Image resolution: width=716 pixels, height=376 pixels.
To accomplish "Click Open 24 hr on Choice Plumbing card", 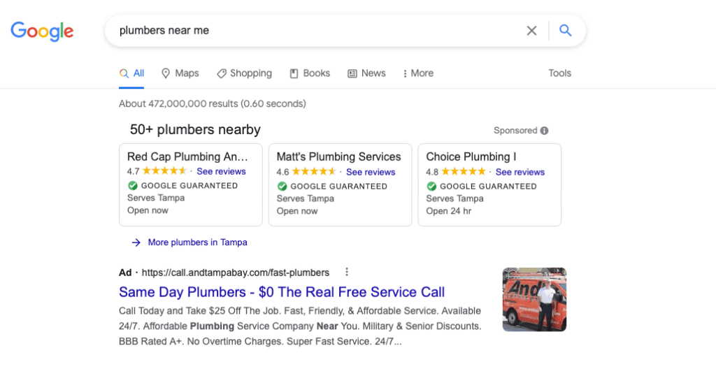I will (448, 211).
